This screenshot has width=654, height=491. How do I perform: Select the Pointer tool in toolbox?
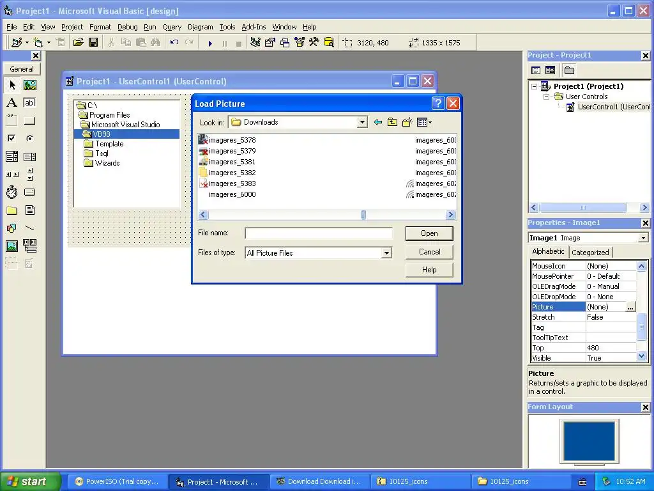point(11,85)
